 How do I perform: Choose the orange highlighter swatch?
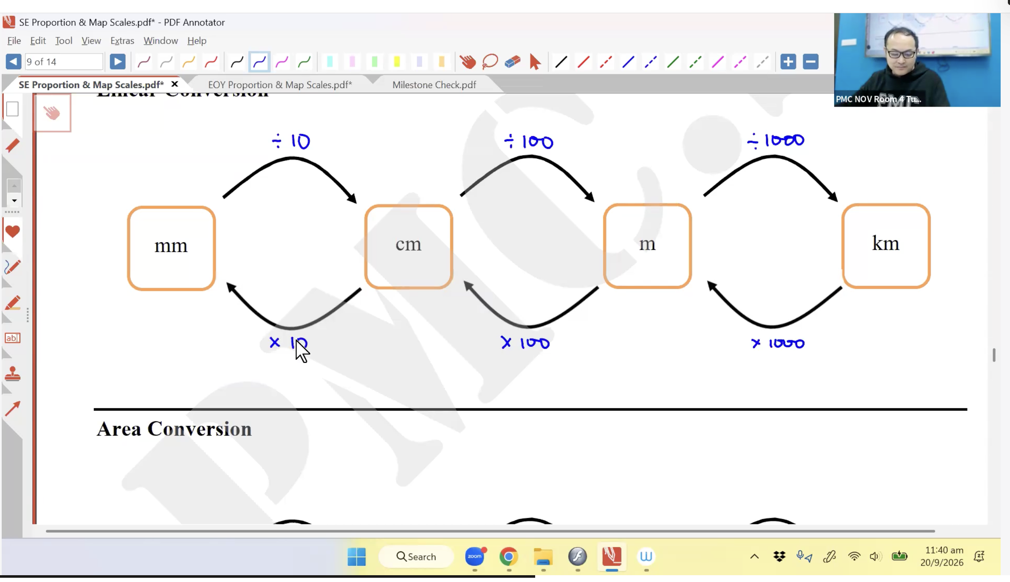[442, 62]
